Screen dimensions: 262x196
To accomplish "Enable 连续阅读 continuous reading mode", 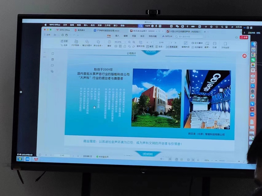I will tap(172, 47).
